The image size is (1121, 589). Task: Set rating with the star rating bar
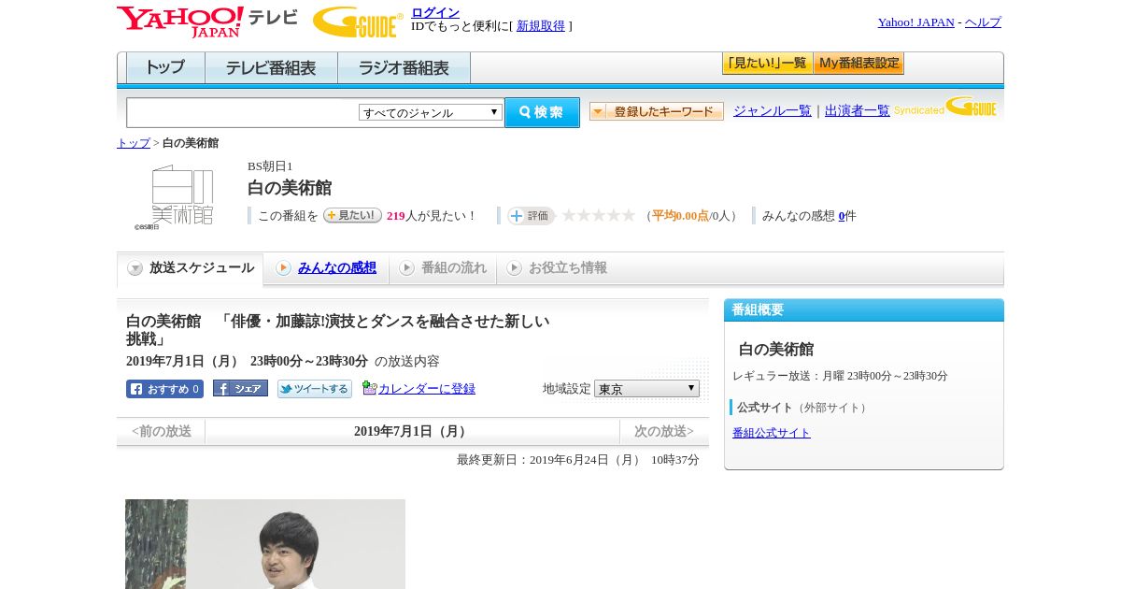click(x=598, y=216)
